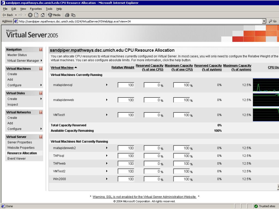Expand matapidevweb2 options arrow

(x=107, y=148)
